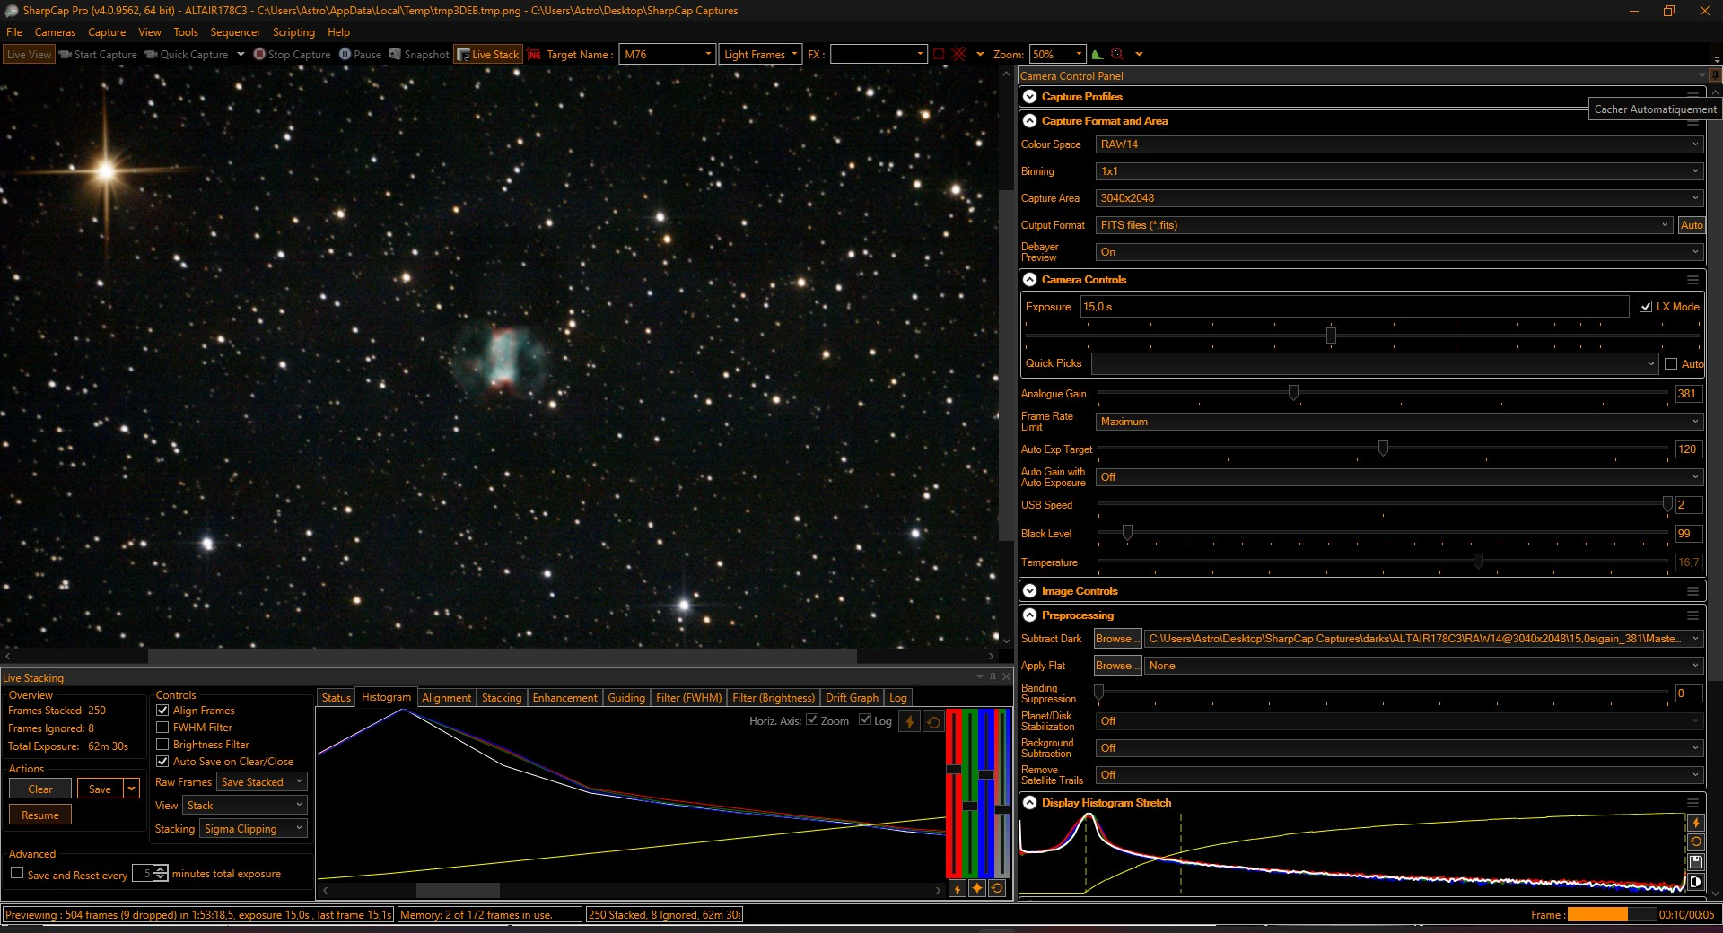Open the Zoom 50% dropdown
Image resolution: width=1723 pixels, height=933 pixels.
pos(1057,55)
